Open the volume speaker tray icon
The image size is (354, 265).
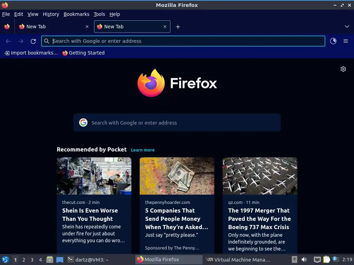pyautogui.click(x=304, y=259)
